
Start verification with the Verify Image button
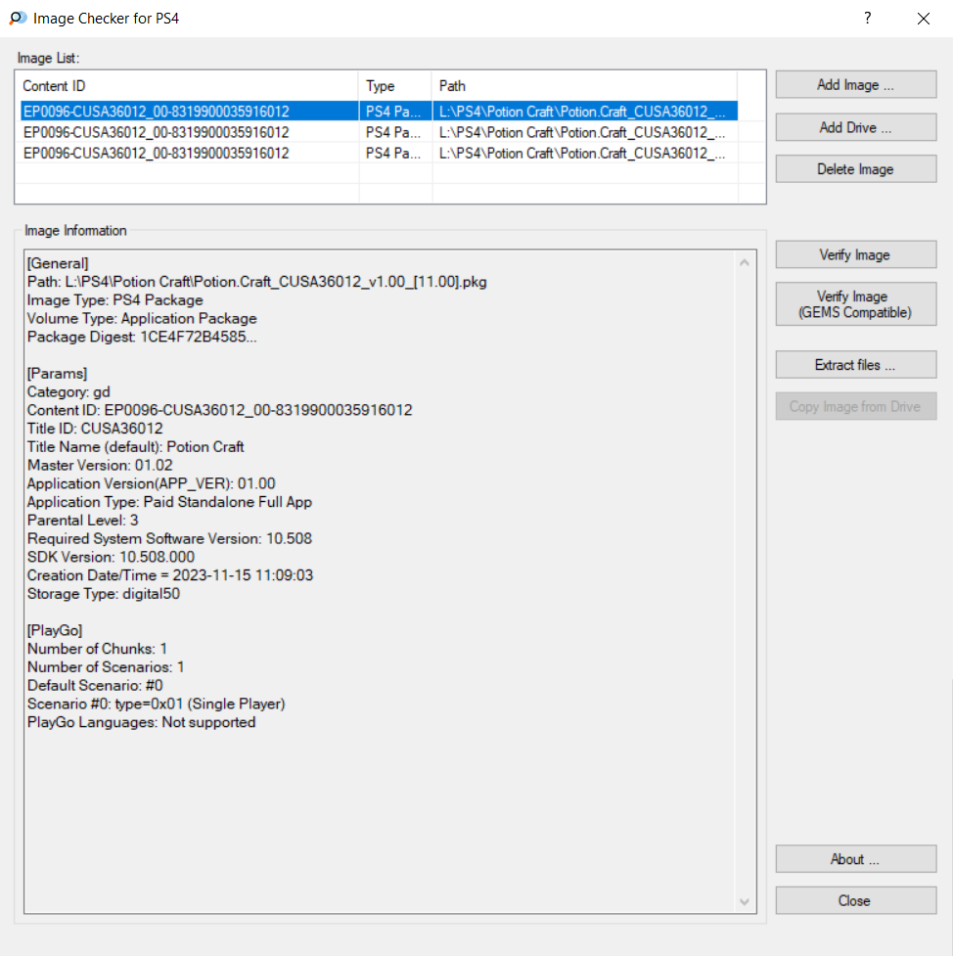coord(855,255)
